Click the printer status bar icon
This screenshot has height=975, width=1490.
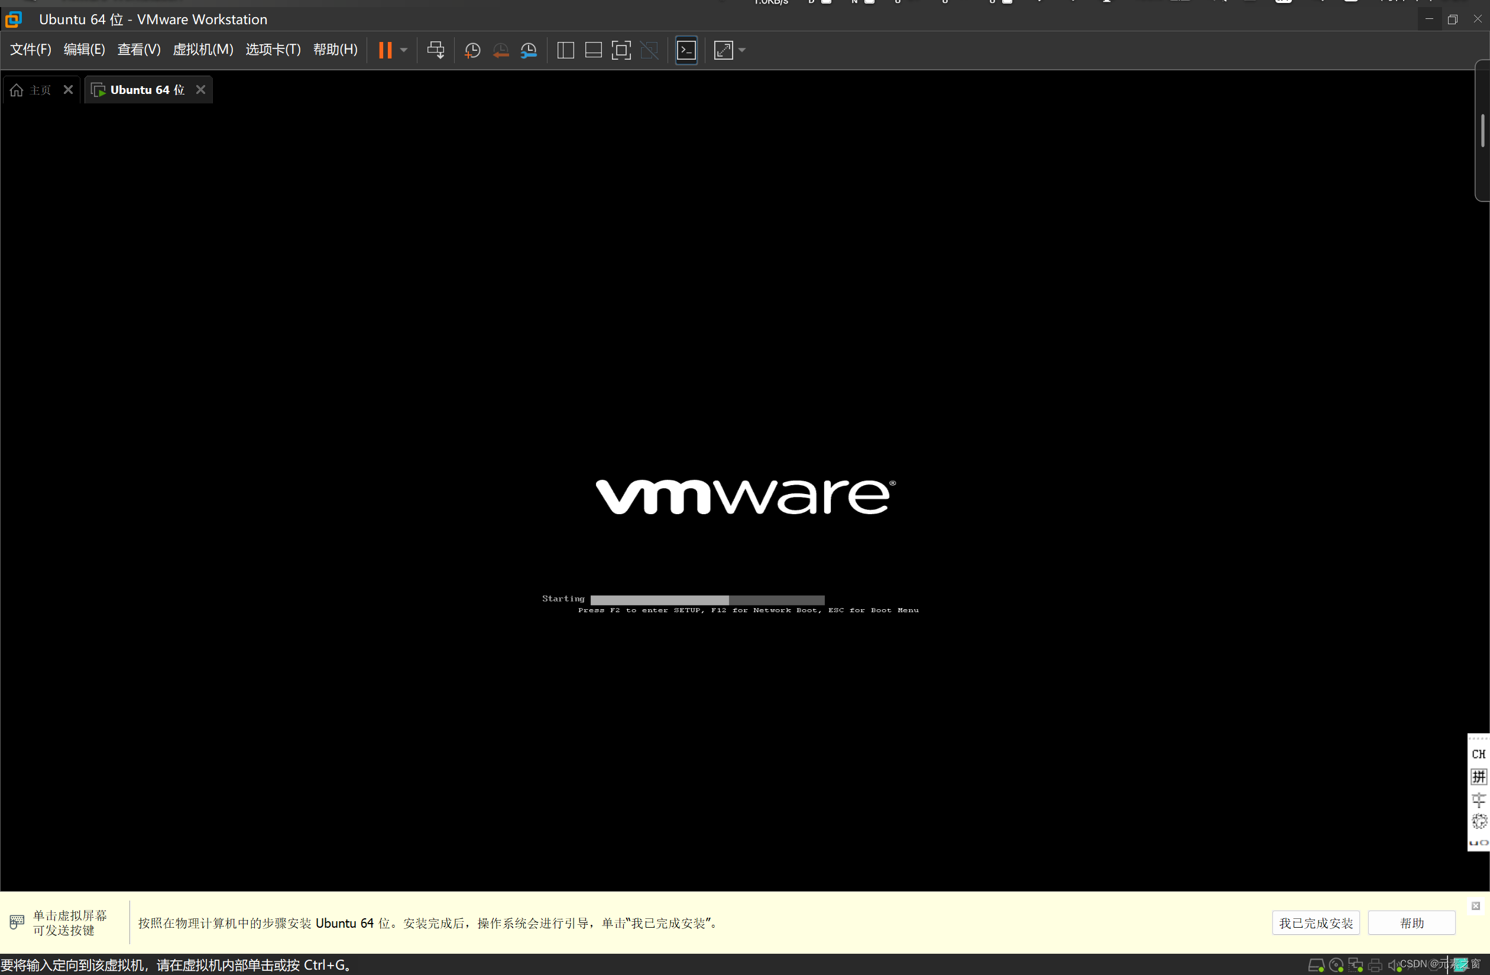pos(1375,965)
